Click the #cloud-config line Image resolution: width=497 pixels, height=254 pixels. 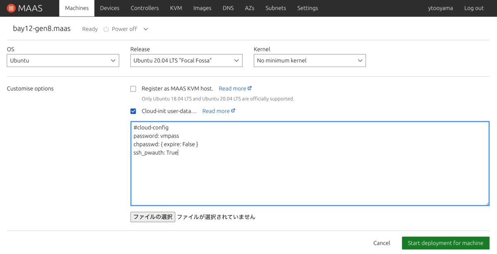[151, 127]
